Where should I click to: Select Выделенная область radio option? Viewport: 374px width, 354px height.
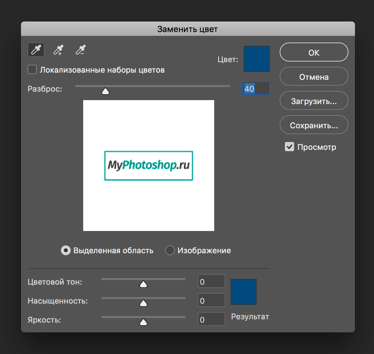click(66, 251)
